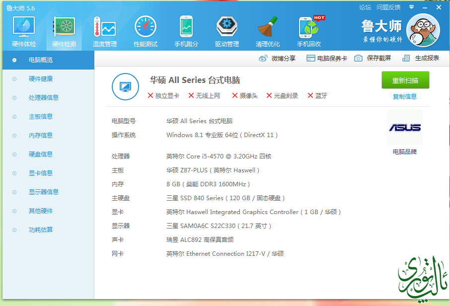This screenshot has width=450, height=306.
Task: Share to Weibo via 微博分享
Action: 277,58
